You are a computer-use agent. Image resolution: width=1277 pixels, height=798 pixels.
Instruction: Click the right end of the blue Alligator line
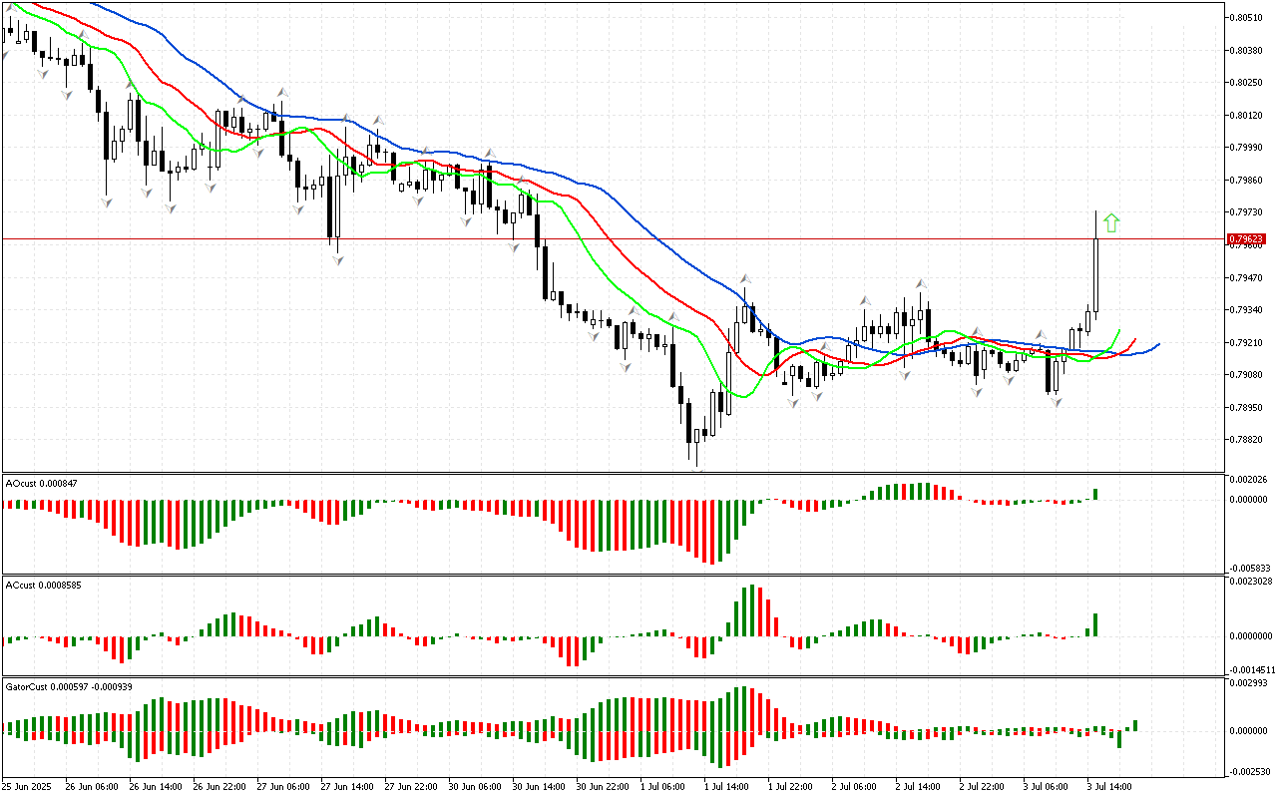1158,344
